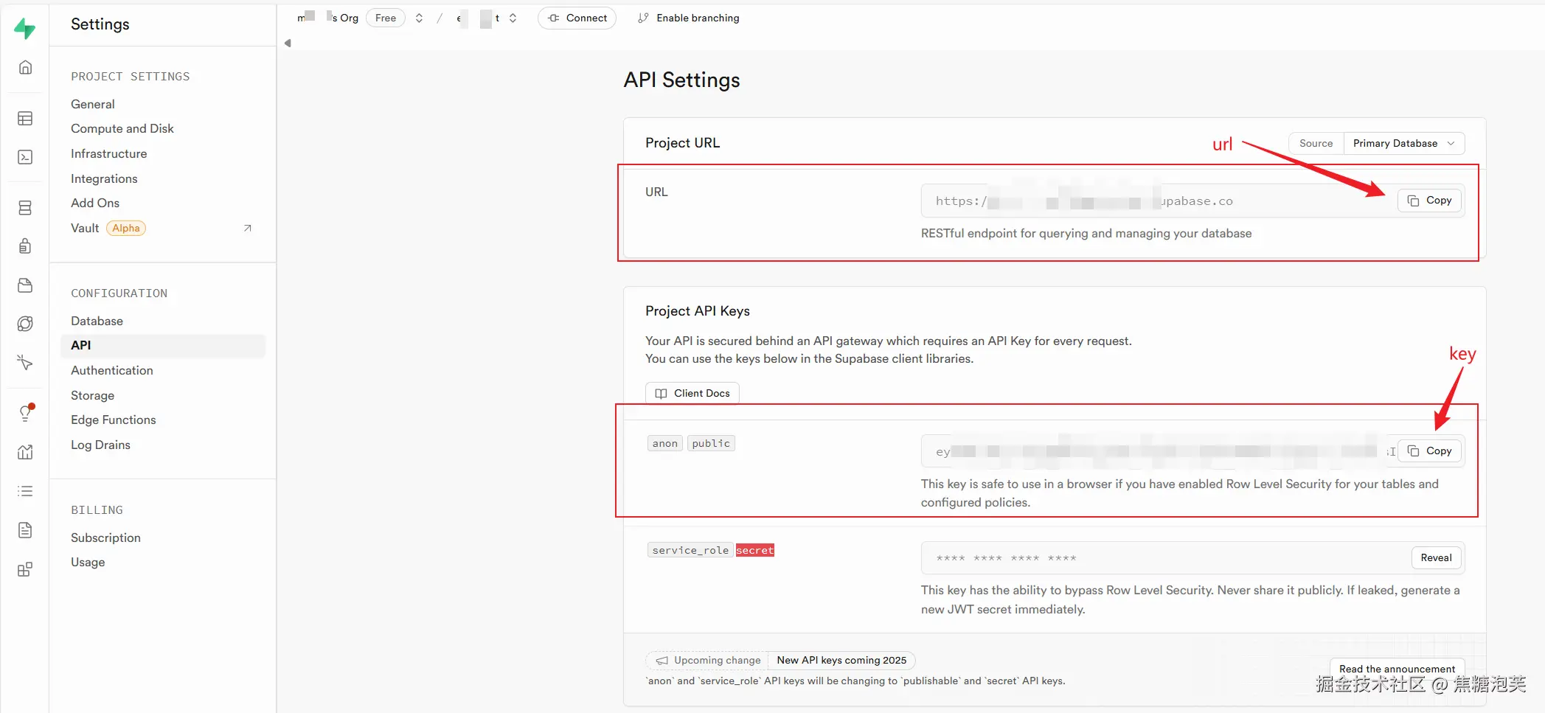The height and width of the screenshot is (713, 1545).
Task: Open the SQL Editor icon
Action: [x=25, y=157]
